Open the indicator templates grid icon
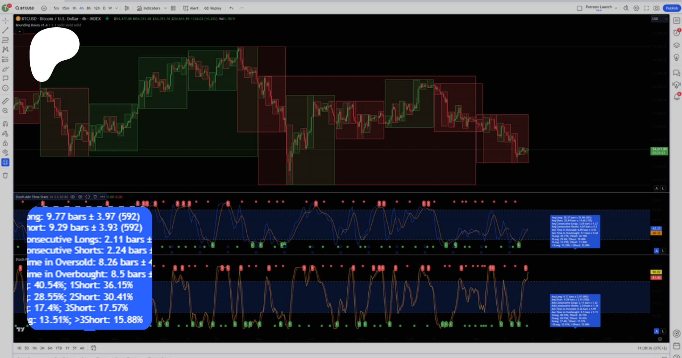 (173, 8)
